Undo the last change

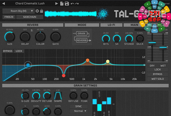72,4
